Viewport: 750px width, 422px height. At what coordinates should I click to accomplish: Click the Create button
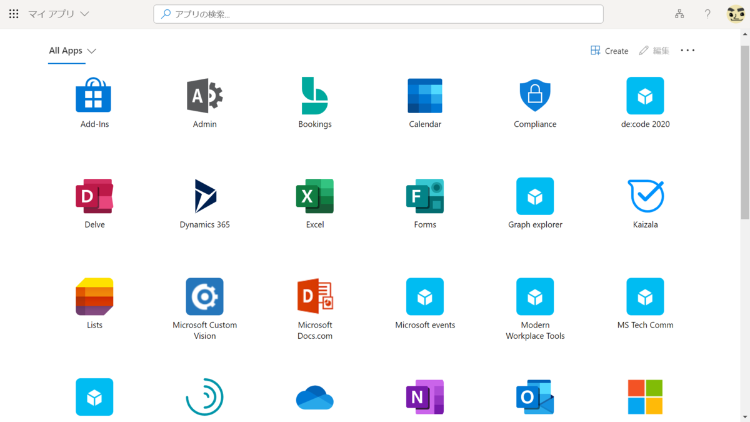point(609,51)
